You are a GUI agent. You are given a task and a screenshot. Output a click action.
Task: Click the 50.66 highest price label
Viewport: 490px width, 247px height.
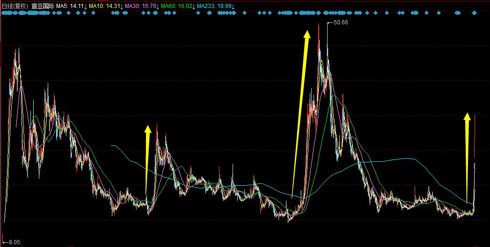tap(340, 22)
